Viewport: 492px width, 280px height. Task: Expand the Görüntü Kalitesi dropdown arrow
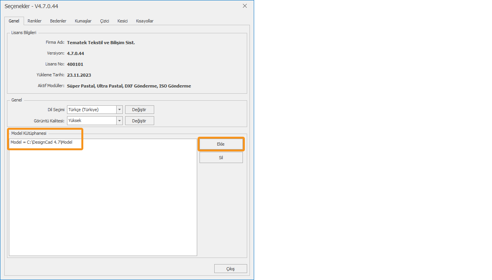point(120,120)
